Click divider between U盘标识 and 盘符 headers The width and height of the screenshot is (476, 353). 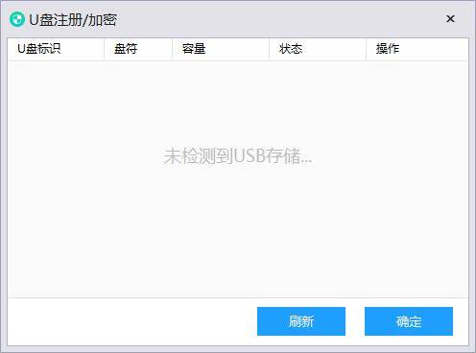click(104, 49)
